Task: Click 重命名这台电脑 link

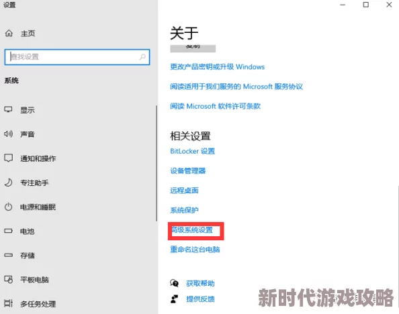Action: pyautogui.click(x=195, y=250)
